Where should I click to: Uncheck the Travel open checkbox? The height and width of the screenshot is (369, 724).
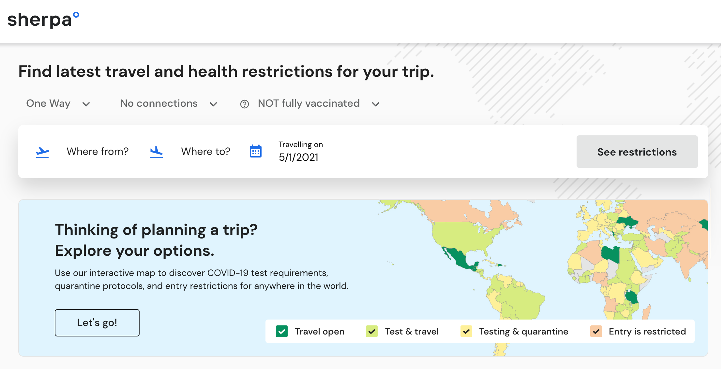pos(282,331)
